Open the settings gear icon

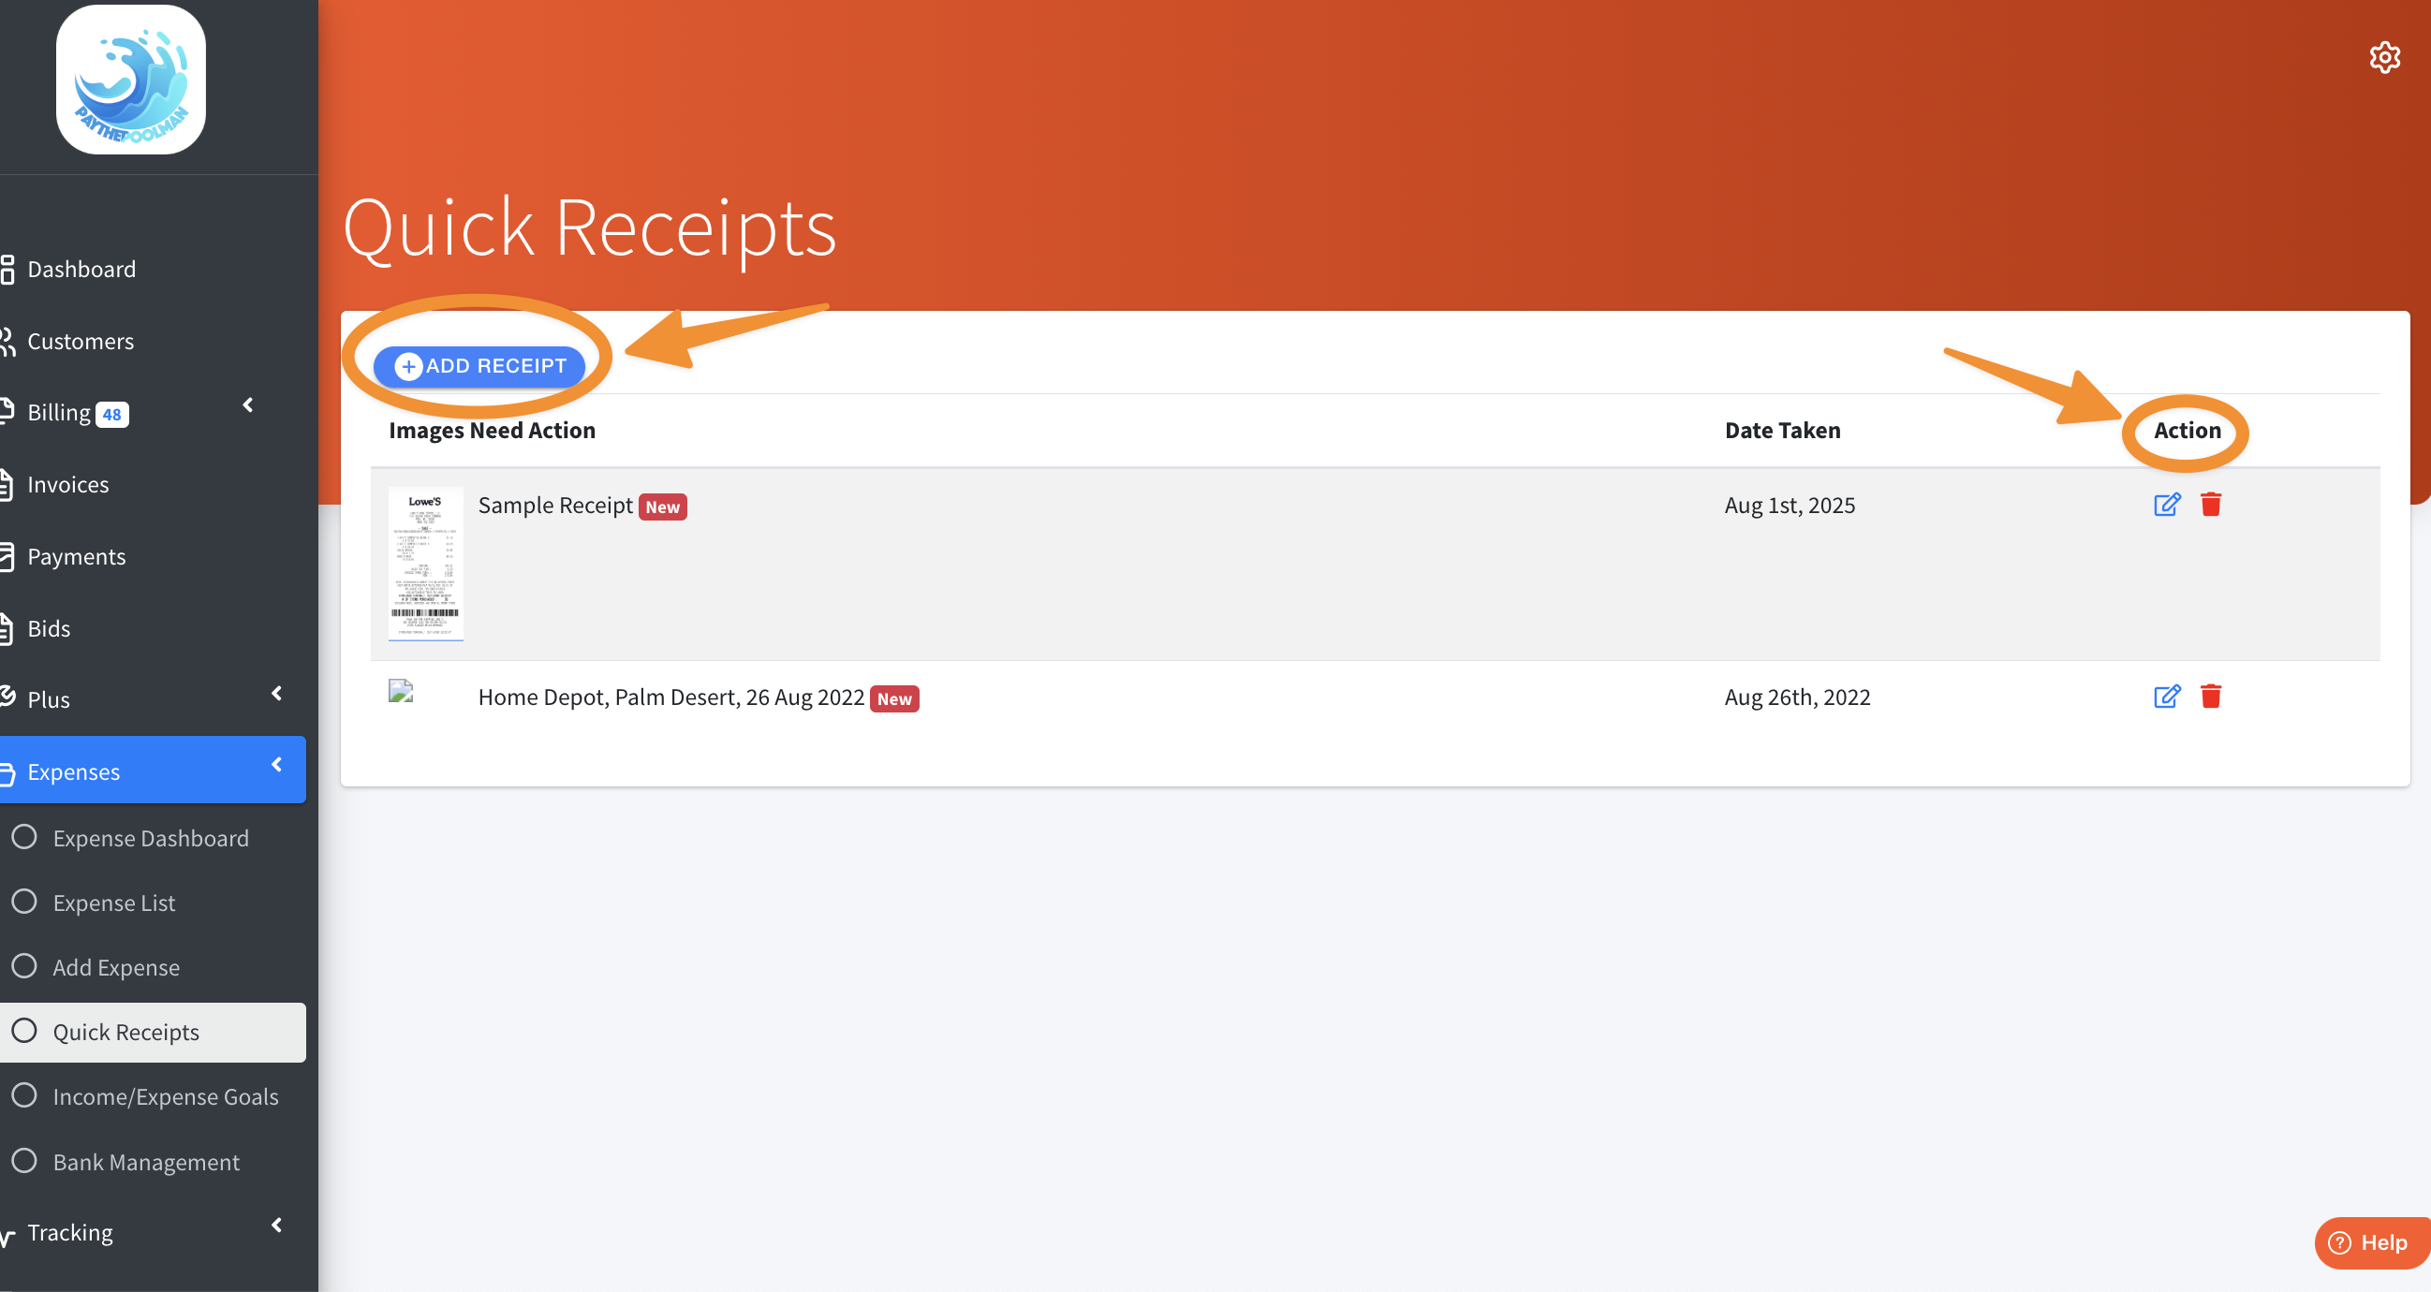pos(2384,58)
